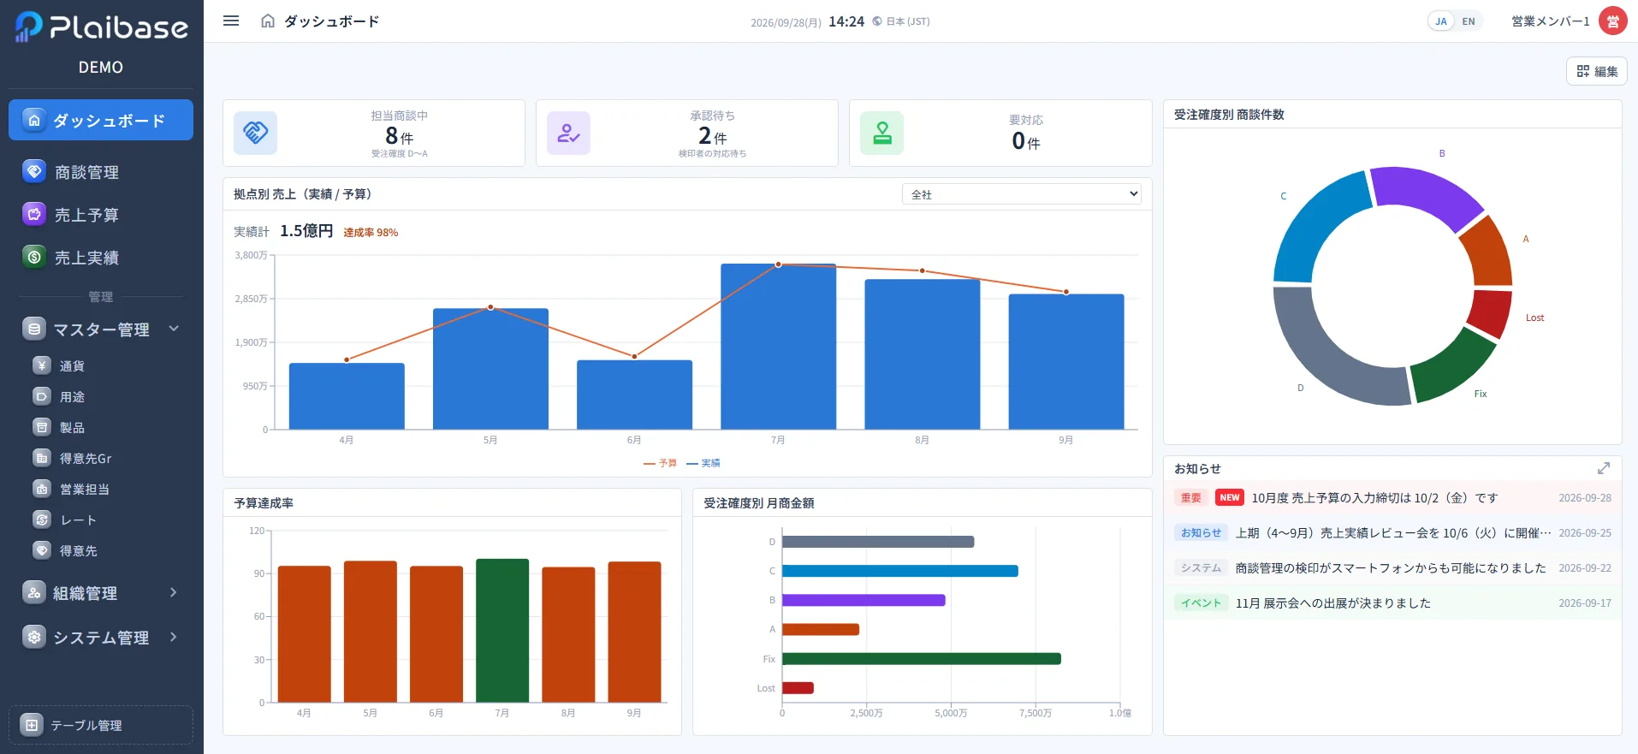The width and height of the screenshot is (1638, 754).
Task: Click the Plaibase logo
Action: tap(101, 27)
